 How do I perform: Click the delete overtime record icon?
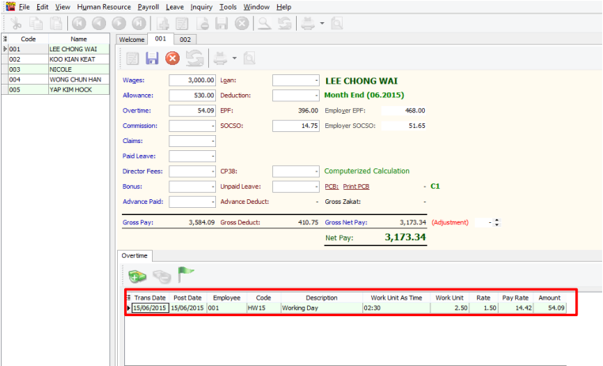[x=161, y=275]
